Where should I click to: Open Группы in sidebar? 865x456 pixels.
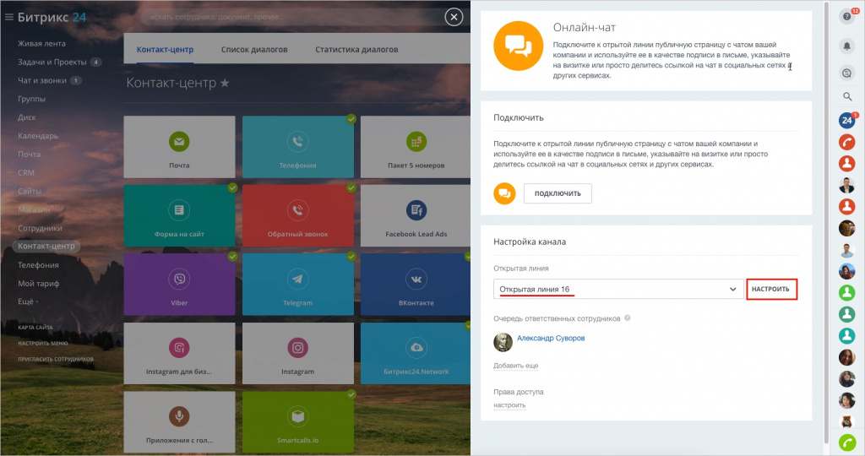coord(31,99)
